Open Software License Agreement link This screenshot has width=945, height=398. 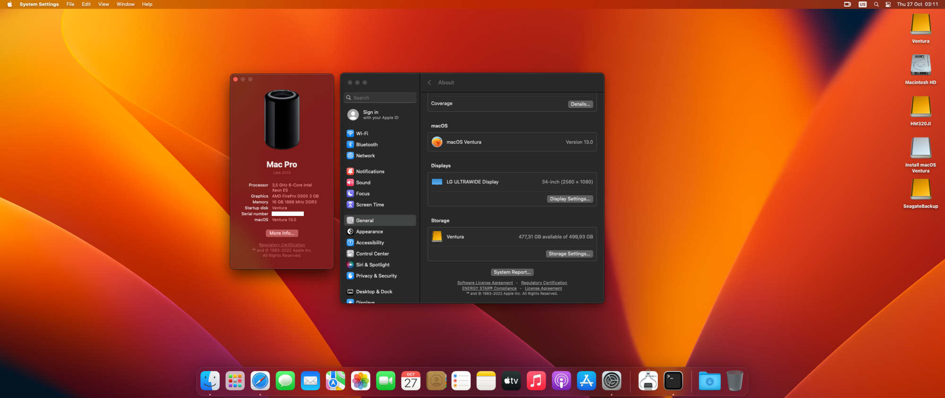tap(485, 283)
